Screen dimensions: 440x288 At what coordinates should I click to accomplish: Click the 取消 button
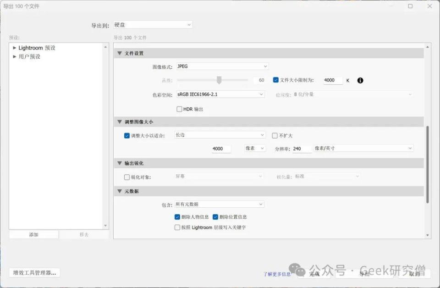pos(414,274)
